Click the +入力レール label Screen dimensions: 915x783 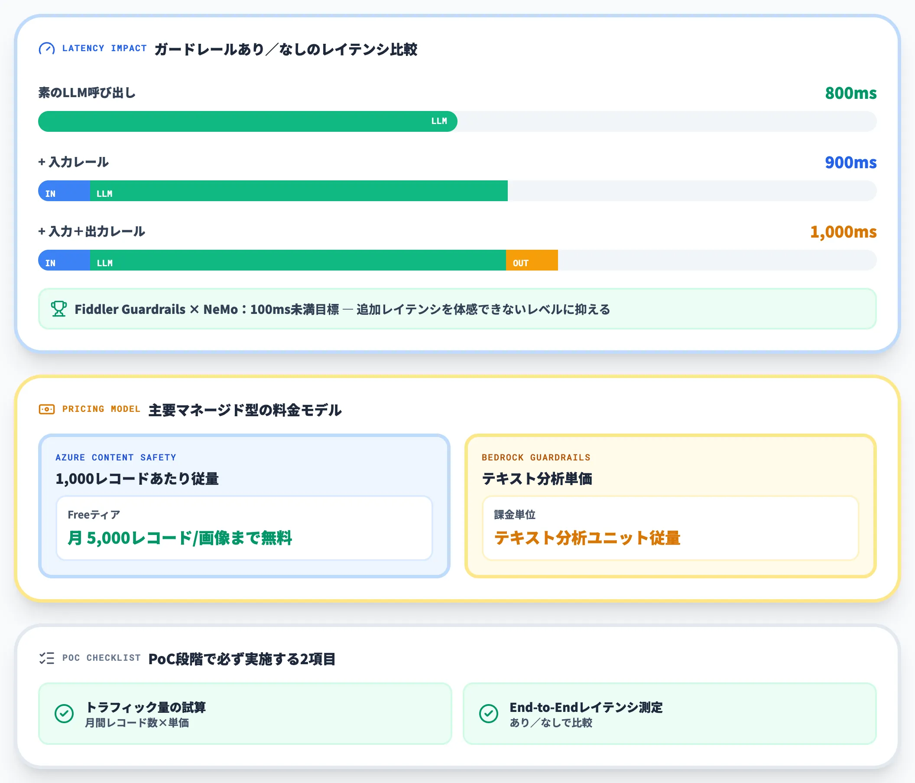coord(73,162)
